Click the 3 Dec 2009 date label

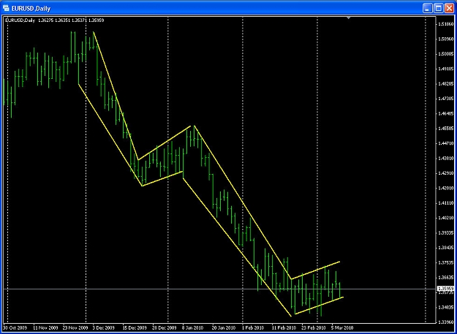pyautogui.click(x=104, y=327)
